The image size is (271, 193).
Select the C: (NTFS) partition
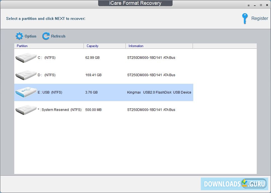[x=104, y=58]
